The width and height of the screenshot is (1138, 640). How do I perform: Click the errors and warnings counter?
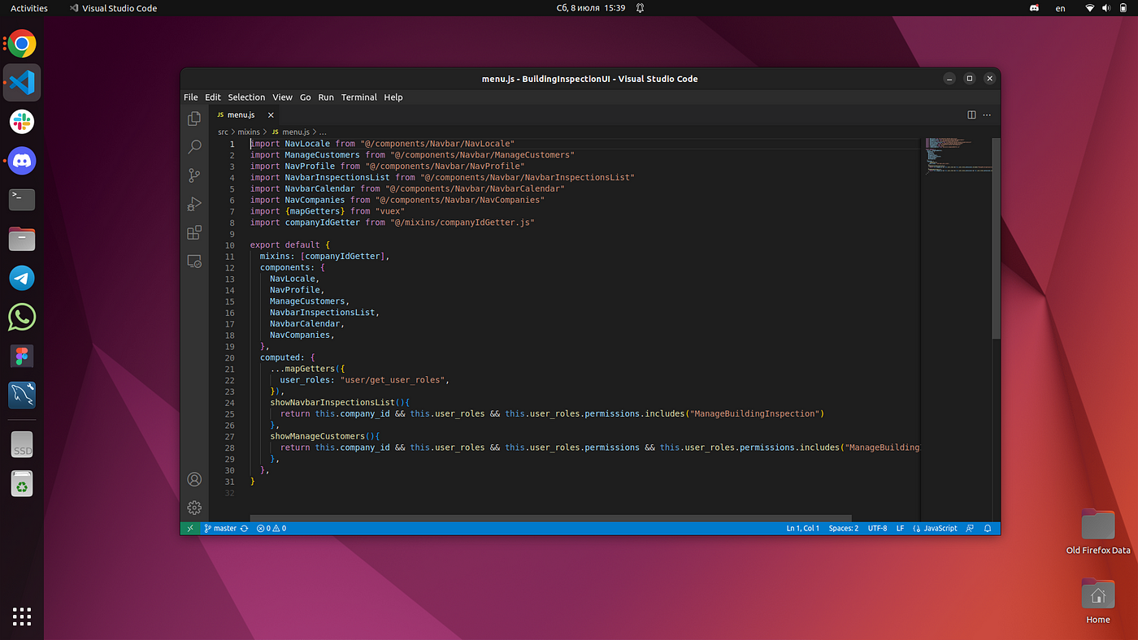click(271, 528)
